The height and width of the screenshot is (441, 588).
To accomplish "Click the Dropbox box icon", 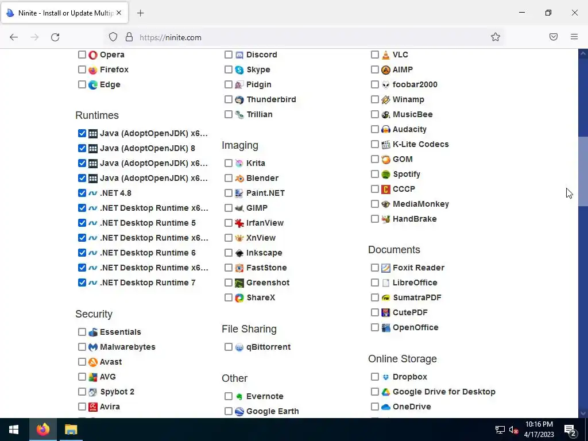I will [385, 377].
